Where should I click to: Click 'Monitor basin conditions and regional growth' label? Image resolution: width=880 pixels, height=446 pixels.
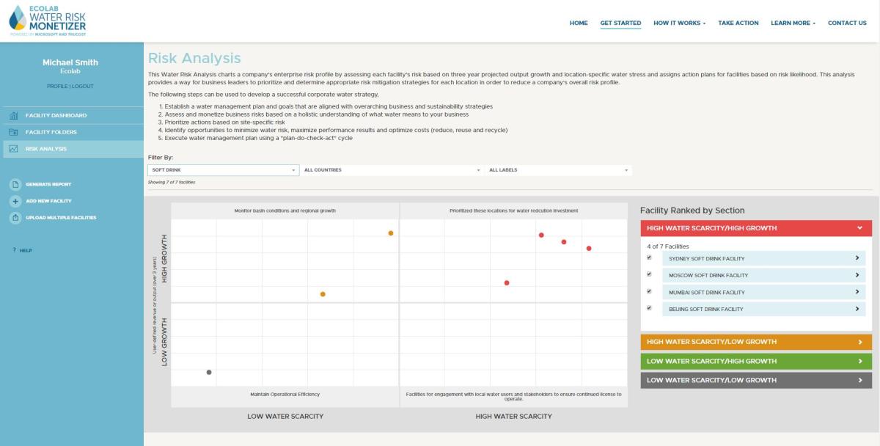[x=285, y=211]
